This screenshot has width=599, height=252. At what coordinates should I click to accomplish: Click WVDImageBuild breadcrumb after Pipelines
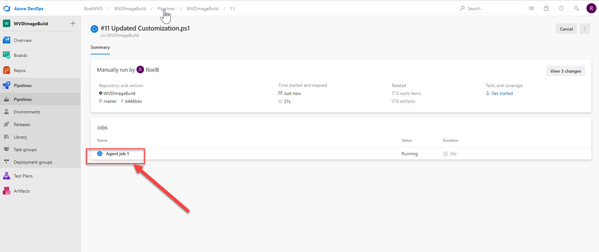203,8
